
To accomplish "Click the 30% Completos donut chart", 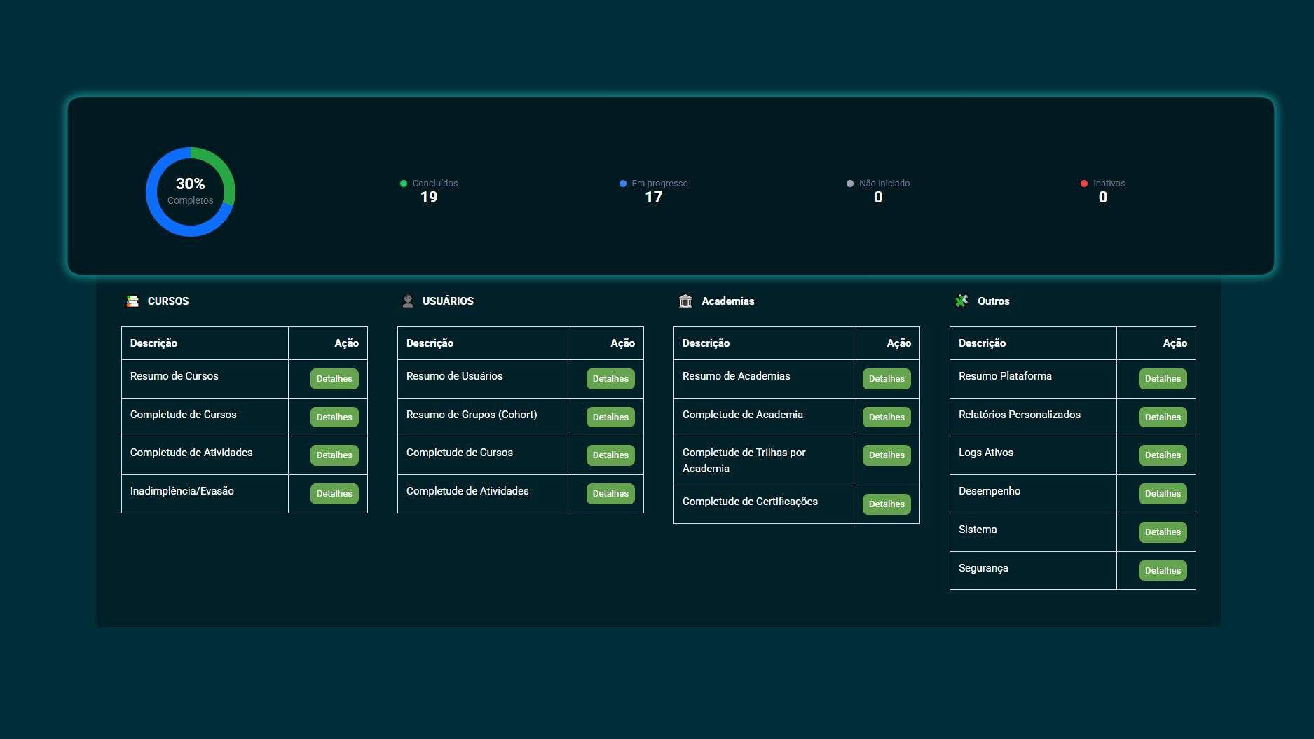I will (191, 192).
